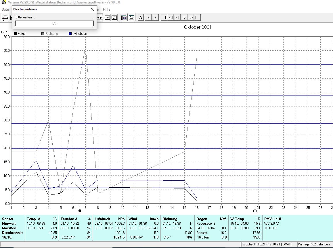The width and height of the screenshot is (333, 248).
Task: Show Max/Min values using its toolbar icon
Action: click(x=131, y=17)
